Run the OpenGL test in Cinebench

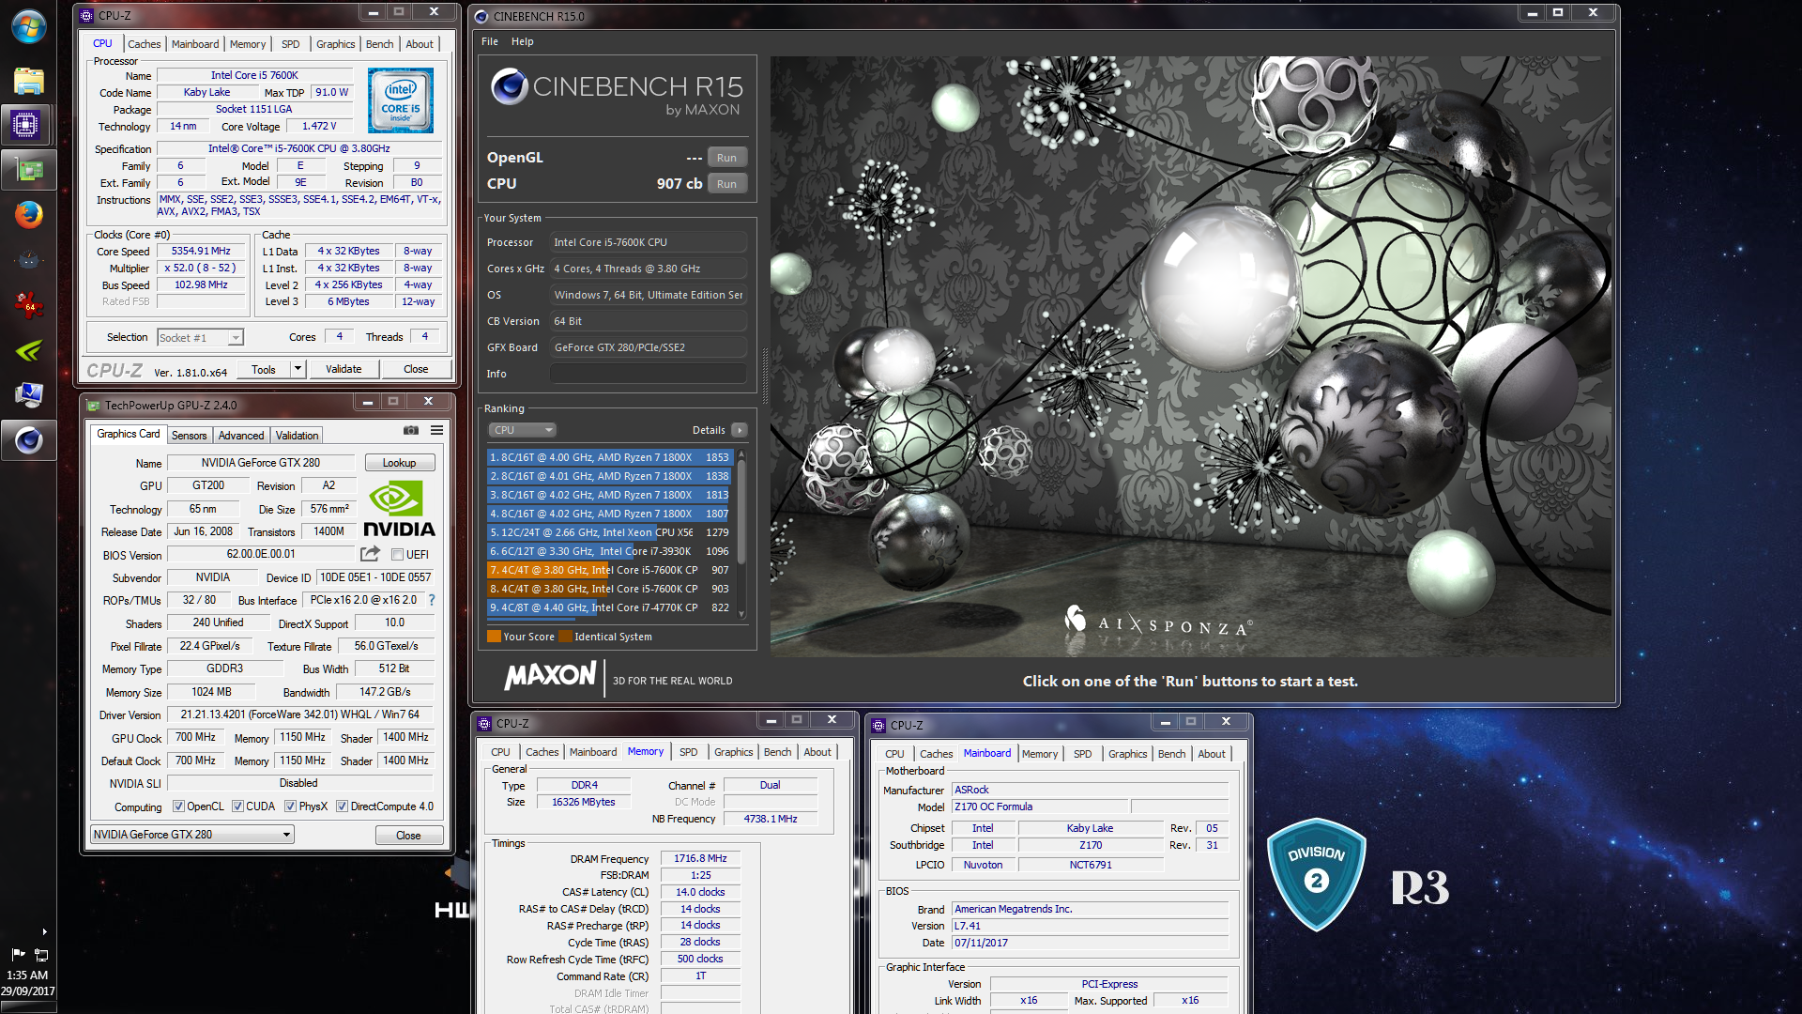tap(726, 158)
